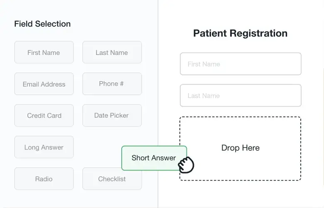Pick the First Name field tile
This screenshot has width=324, height=208.
click(44, 52)
